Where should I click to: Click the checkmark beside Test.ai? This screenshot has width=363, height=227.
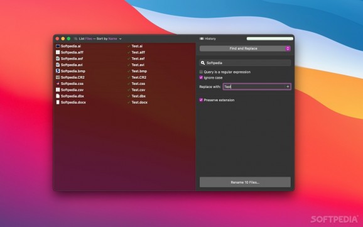pyautogui.click(x=129, y=46)
